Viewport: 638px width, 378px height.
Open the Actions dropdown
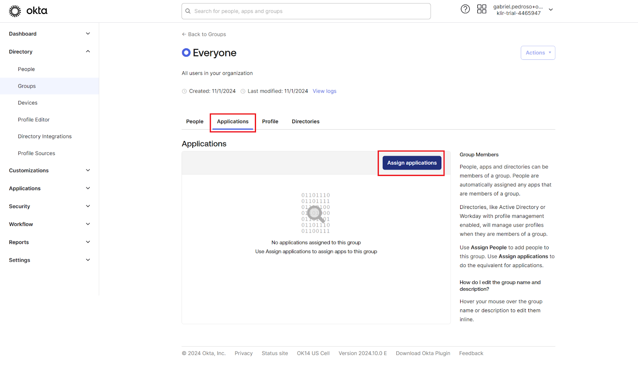click(538, 53)
